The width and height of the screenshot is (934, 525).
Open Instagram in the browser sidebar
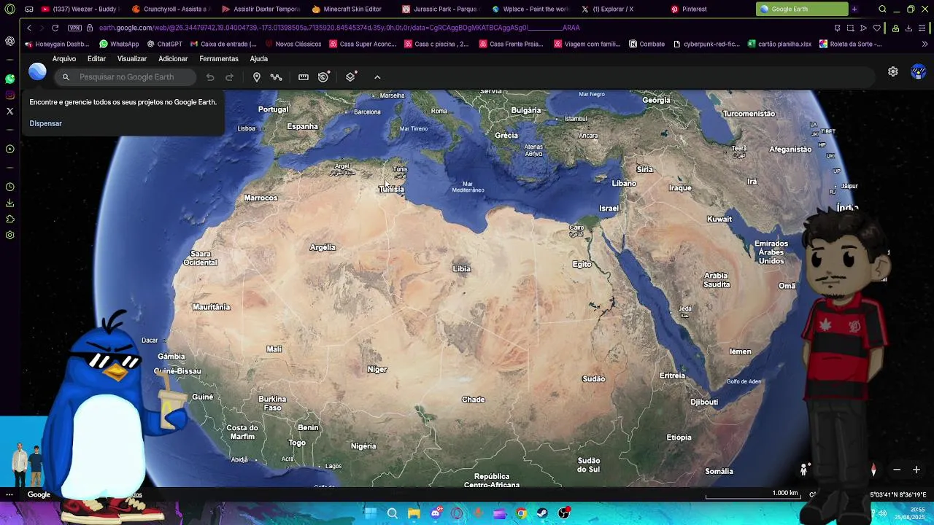pos(9,95)
